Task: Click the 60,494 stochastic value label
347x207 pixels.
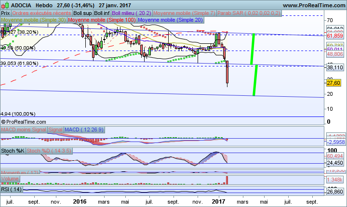Action: (x=335, y=156)
